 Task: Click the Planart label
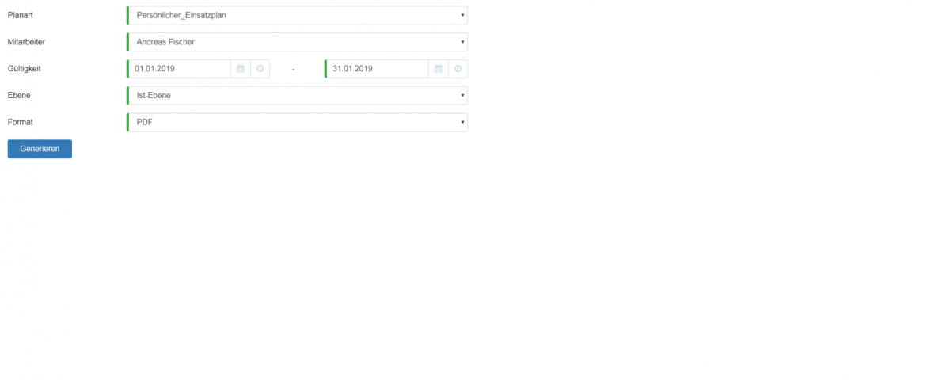[x=21, y=15]
